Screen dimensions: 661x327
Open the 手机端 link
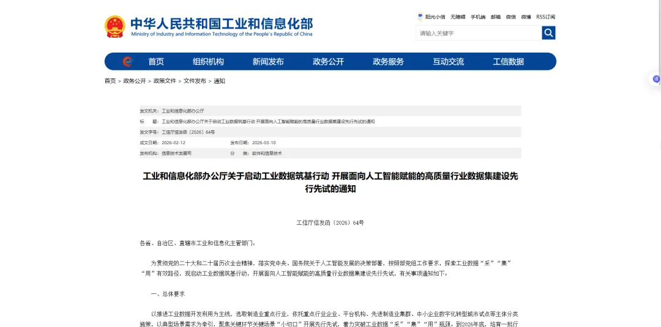[x=478, y=17]
